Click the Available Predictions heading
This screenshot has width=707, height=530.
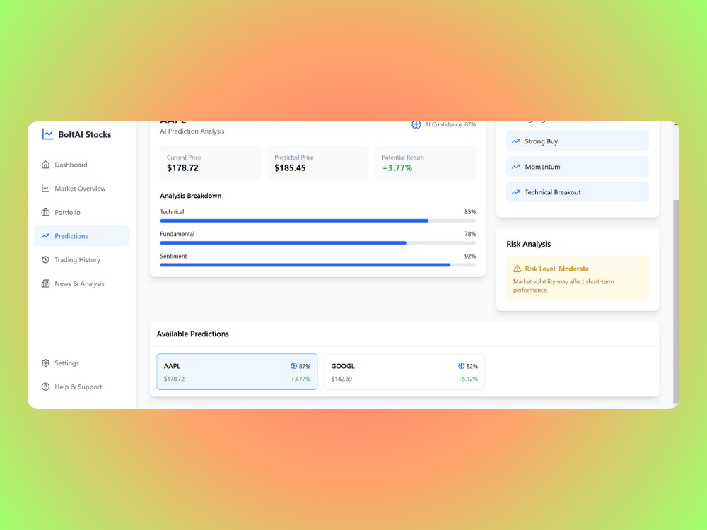point(192,334)
